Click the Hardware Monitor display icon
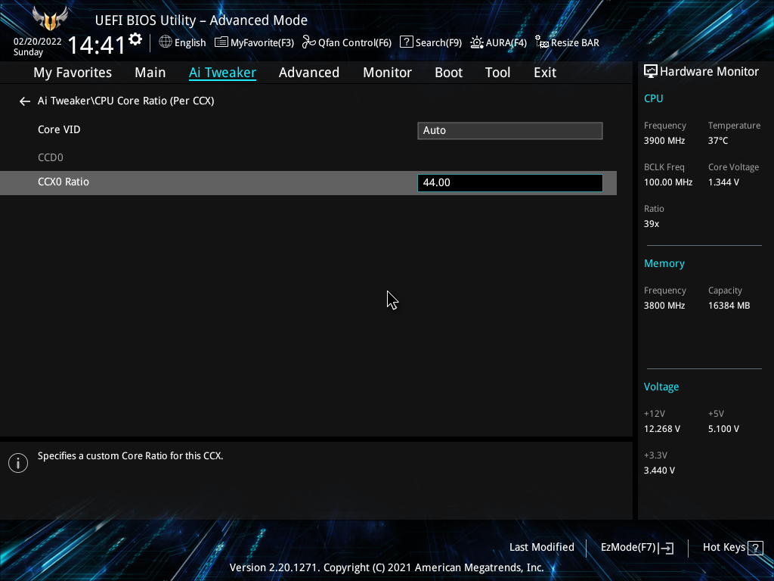This screenshot has width=774, height=581. (x=651, y=72)
